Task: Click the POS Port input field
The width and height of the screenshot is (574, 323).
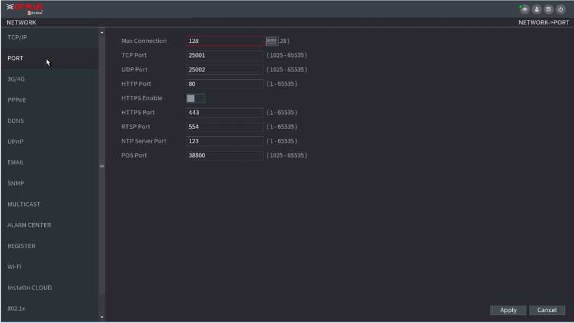Action: [x=225, y=156]
